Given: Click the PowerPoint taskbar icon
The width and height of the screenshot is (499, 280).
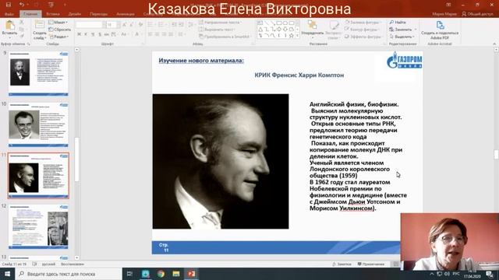Looking at the screenshot, I should 191,274.
